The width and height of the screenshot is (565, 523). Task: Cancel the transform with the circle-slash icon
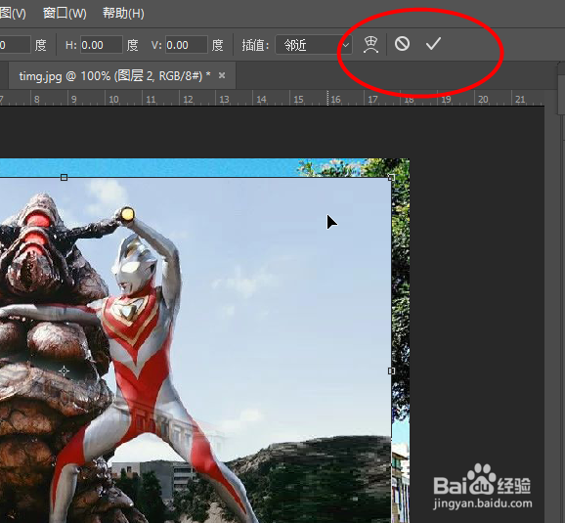coord(402,44)
